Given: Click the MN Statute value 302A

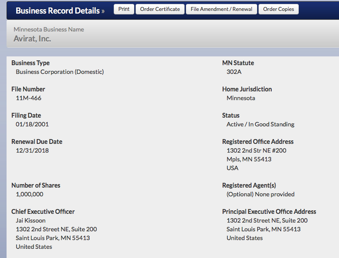Looking at the screenshot, I should [x=234, y=72].
